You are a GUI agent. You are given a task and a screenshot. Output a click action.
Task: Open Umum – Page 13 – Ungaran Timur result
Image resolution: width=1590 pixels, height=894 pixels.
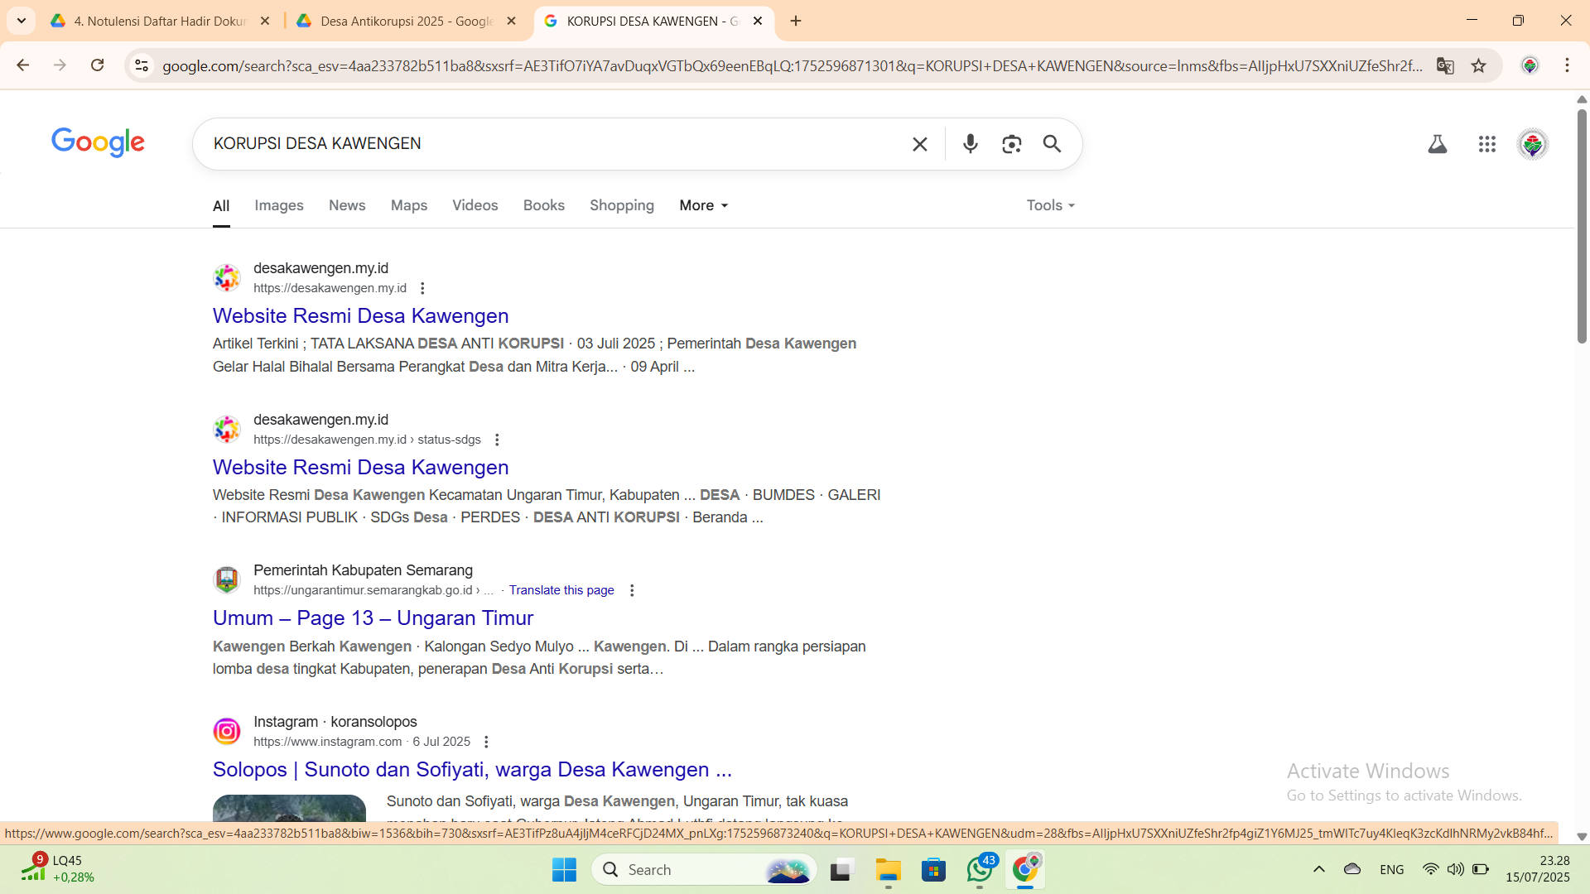pos(373,618)
